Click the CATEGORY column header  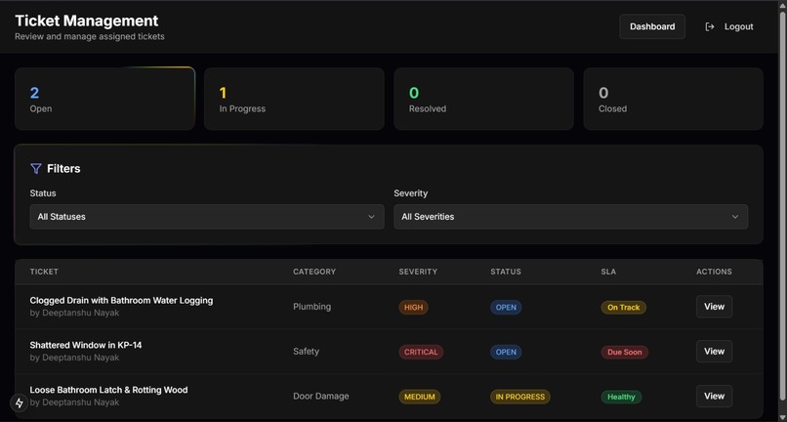[x=314, y=272]
